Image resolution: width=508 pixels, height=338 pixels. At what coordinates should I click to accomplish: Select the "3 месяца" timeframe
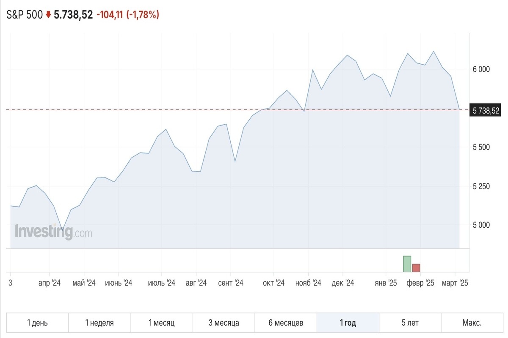point(224,322)
